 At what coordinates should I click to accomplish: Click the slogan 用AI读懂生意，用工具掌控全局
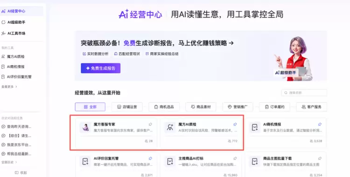pos(227,14)
